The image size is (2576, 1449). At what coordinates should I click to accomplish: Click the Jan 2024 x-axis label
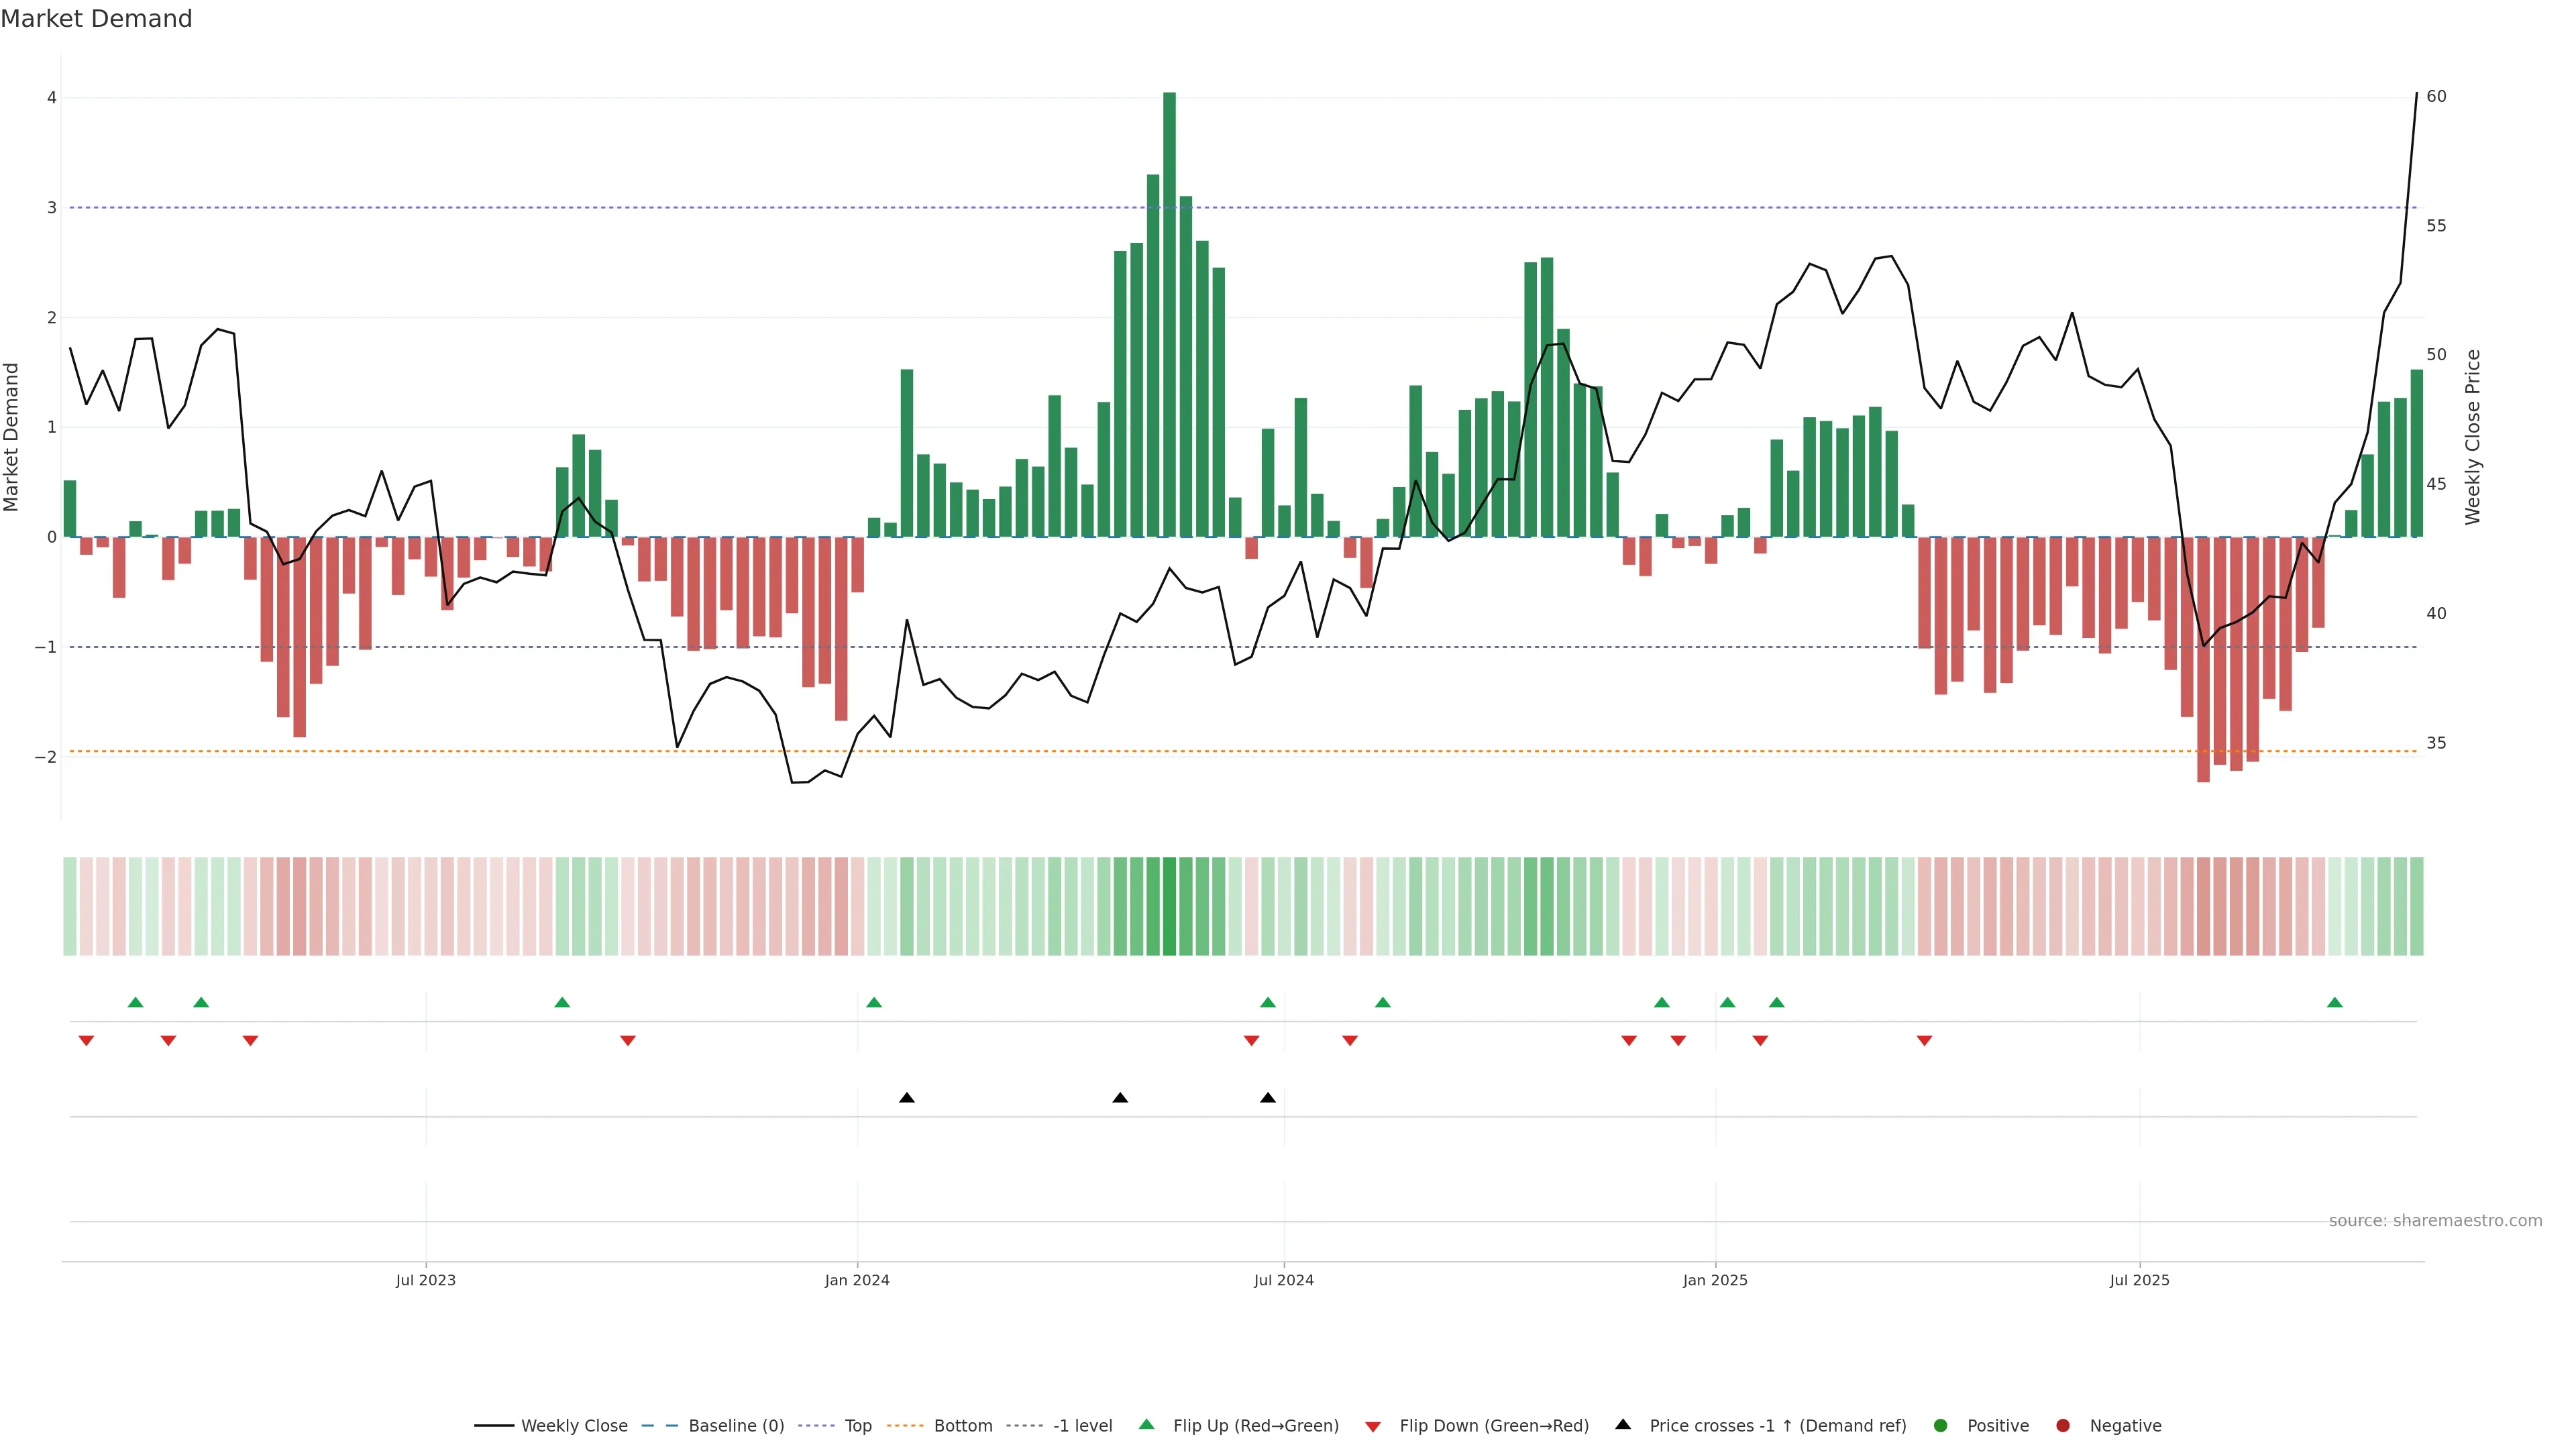pyautogui.click(x=857, y=1280)
